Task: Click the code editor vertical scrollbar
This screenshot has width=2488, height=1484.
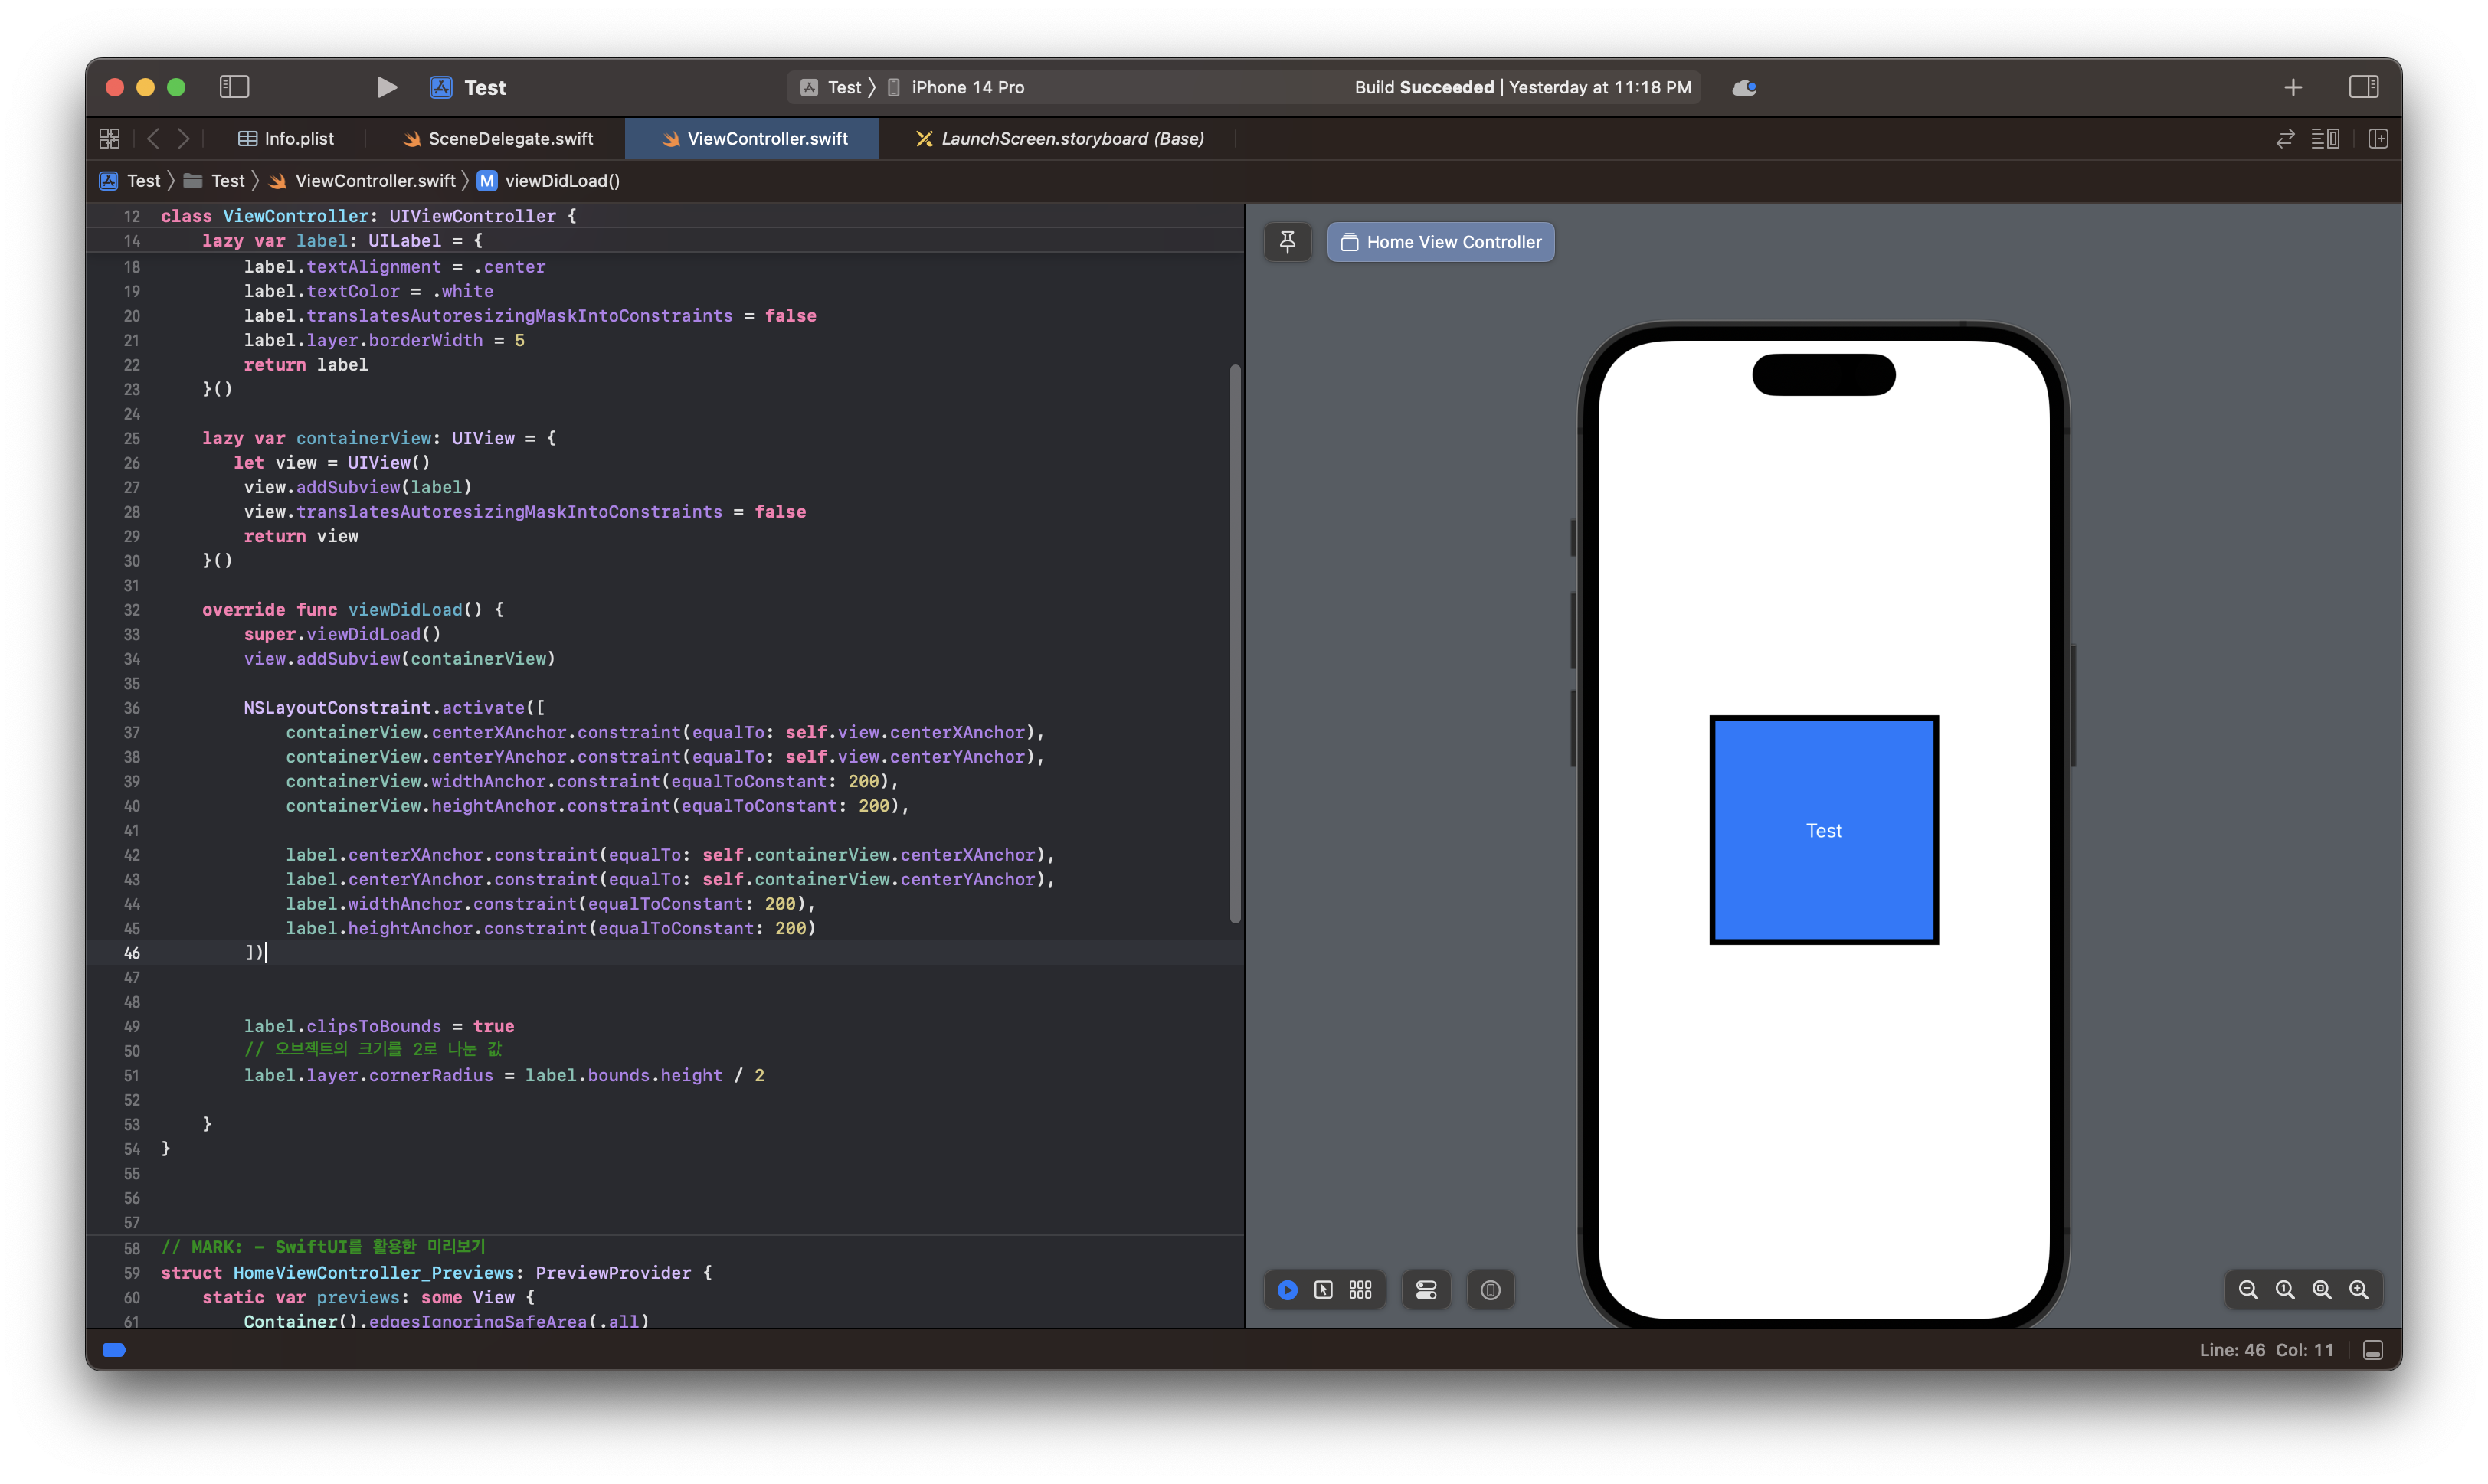Action: [x=1236, y=643]
